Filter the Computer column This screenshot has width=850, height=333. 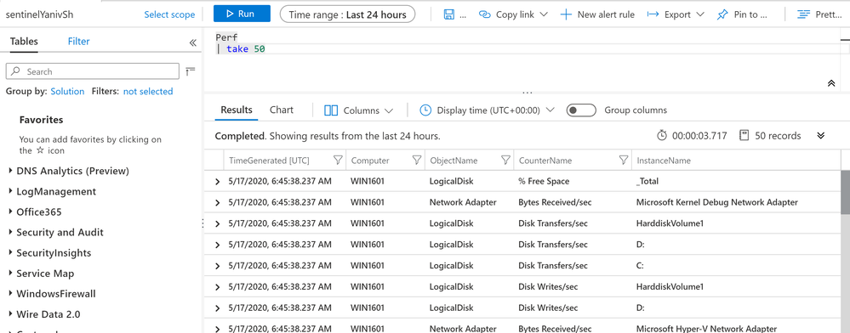pos(417,161)
